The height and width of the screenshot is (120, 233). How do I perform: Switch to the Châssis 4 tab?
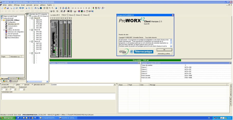(x=86, y=15)
